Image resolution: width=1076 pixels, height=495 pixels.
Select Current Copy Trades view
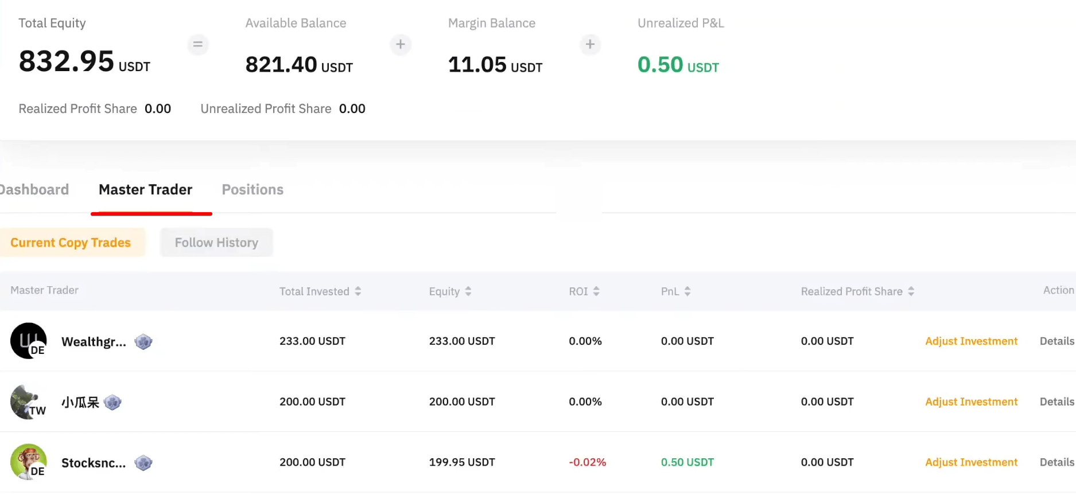(x=71, y=243)
